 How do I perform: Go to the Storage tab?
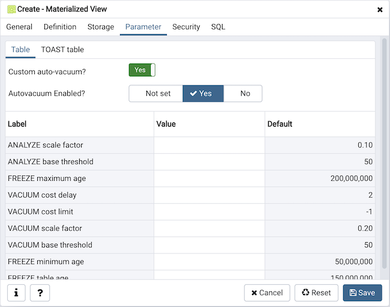click(x=101, y=27)
